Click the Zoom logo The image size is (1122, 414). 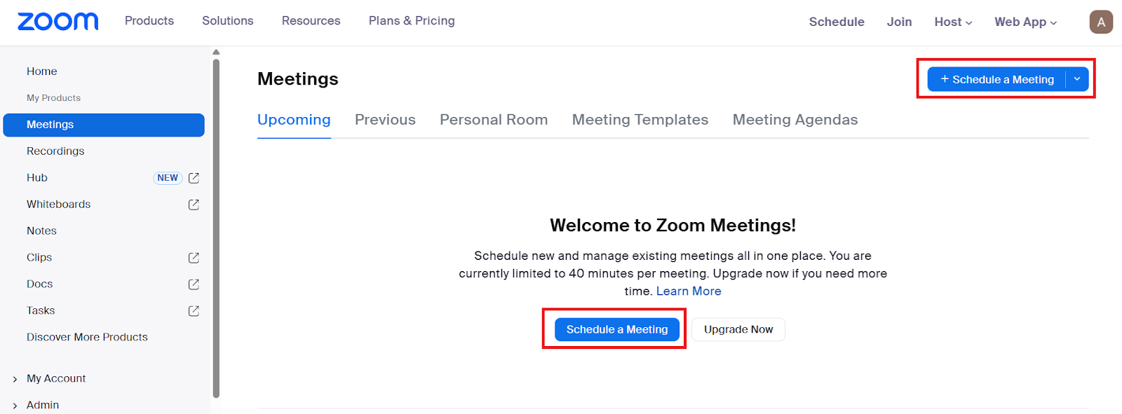click(58, 22)
